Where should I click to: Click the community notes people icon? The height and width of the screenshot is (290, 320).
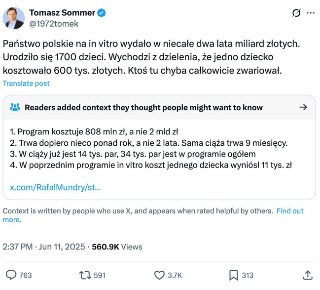coord(15,107)
